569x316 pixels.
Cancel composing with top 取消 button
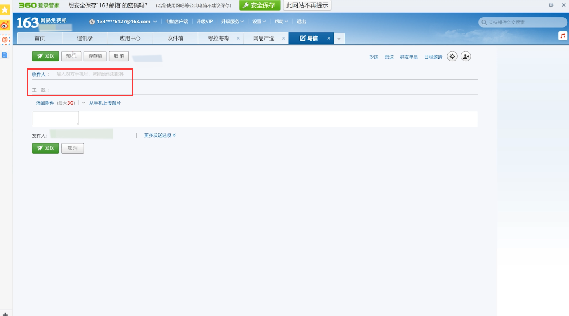point(119,56)
